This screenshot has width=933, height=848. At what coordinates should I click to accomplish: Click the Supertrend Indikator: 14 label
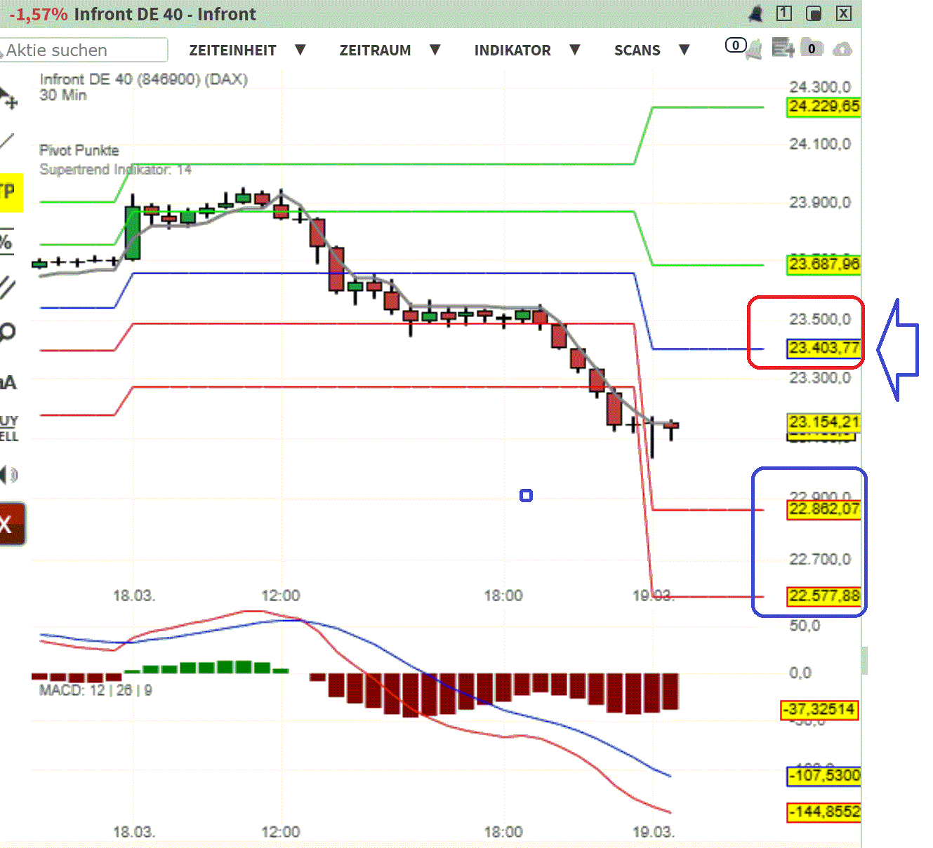pos(115,169)
